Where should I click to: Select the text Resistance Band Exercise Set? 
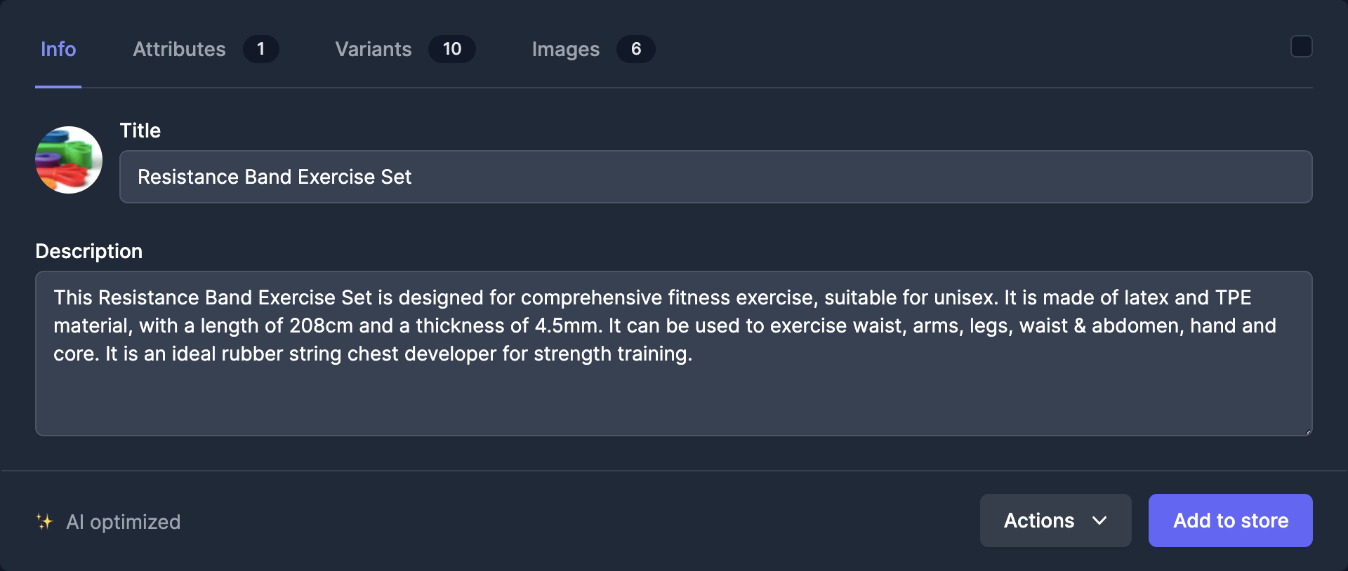click(x=275, y=177)
